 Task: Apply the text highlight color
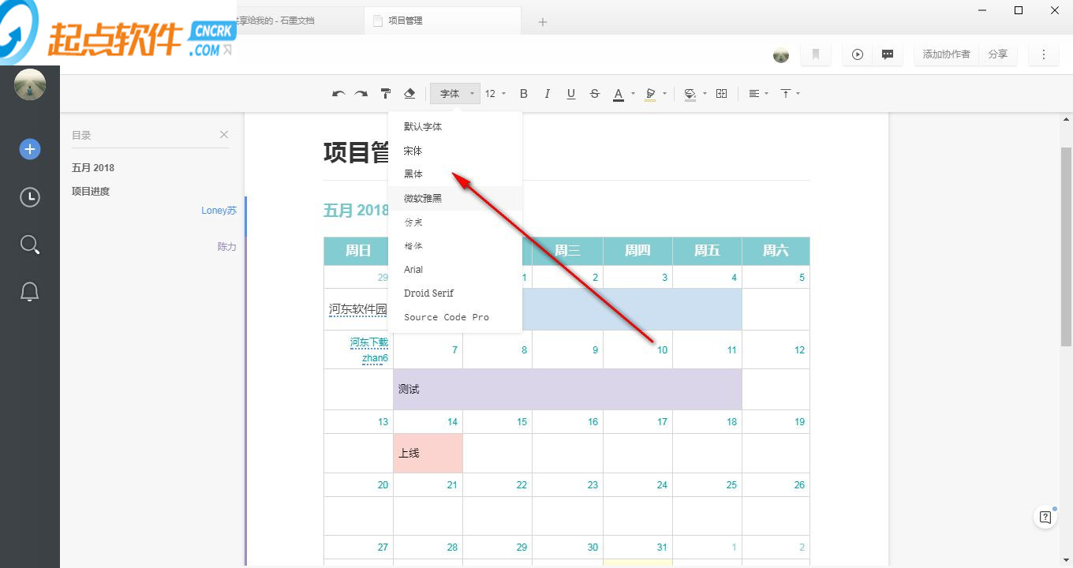point(650,94)
